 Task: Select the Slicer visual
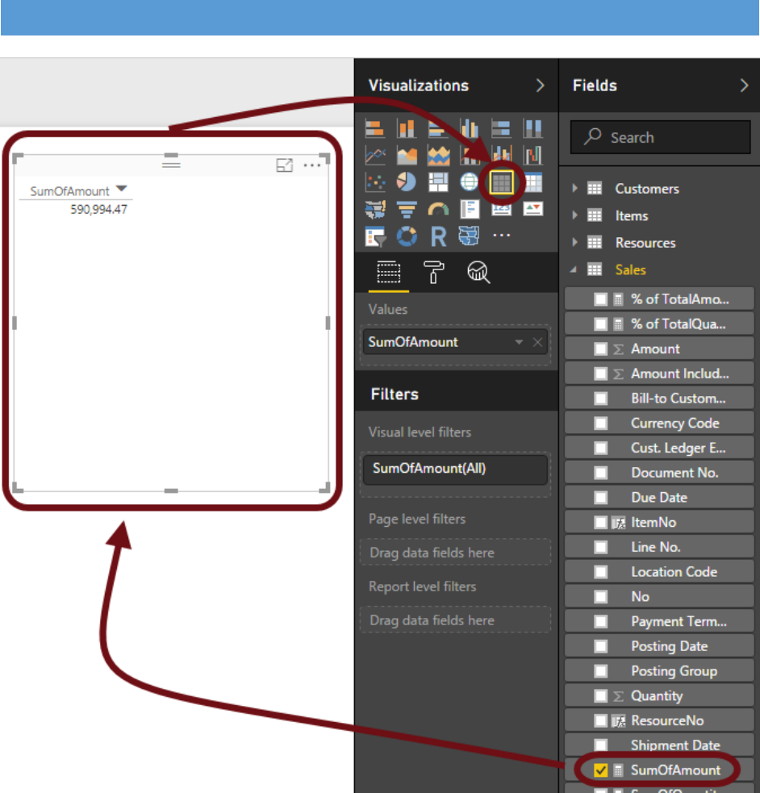pos(374,236)
